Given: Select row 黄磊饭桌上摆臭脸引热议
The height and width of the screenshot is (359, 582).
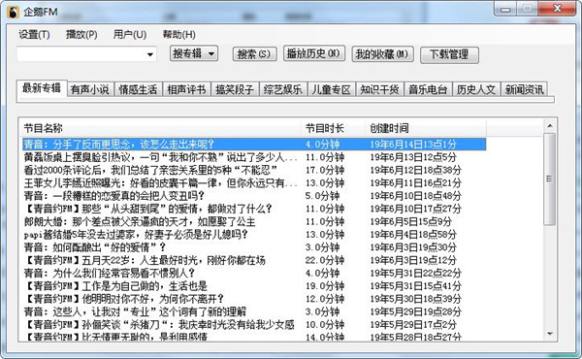Looking at the screenshot, I should pos(254,157).
